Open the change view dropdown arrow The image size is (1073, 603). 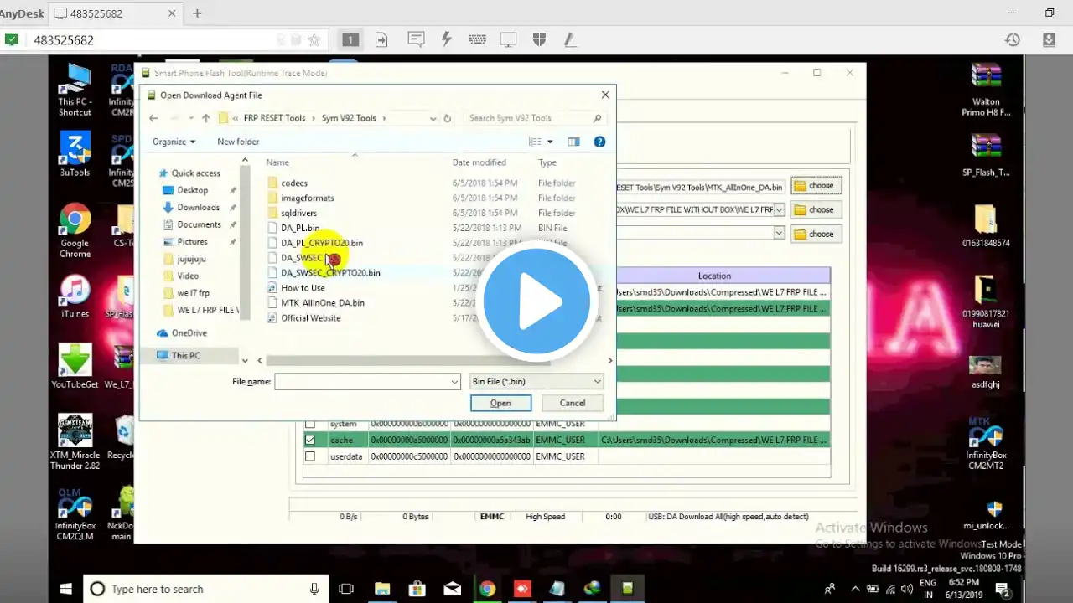(550, 142)
